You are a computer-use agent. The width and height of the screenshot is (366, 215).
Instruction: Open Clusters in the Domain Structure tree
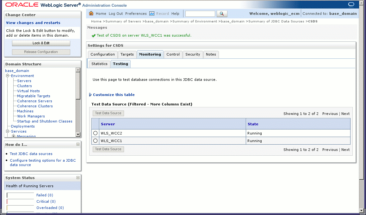coord(24,86)
